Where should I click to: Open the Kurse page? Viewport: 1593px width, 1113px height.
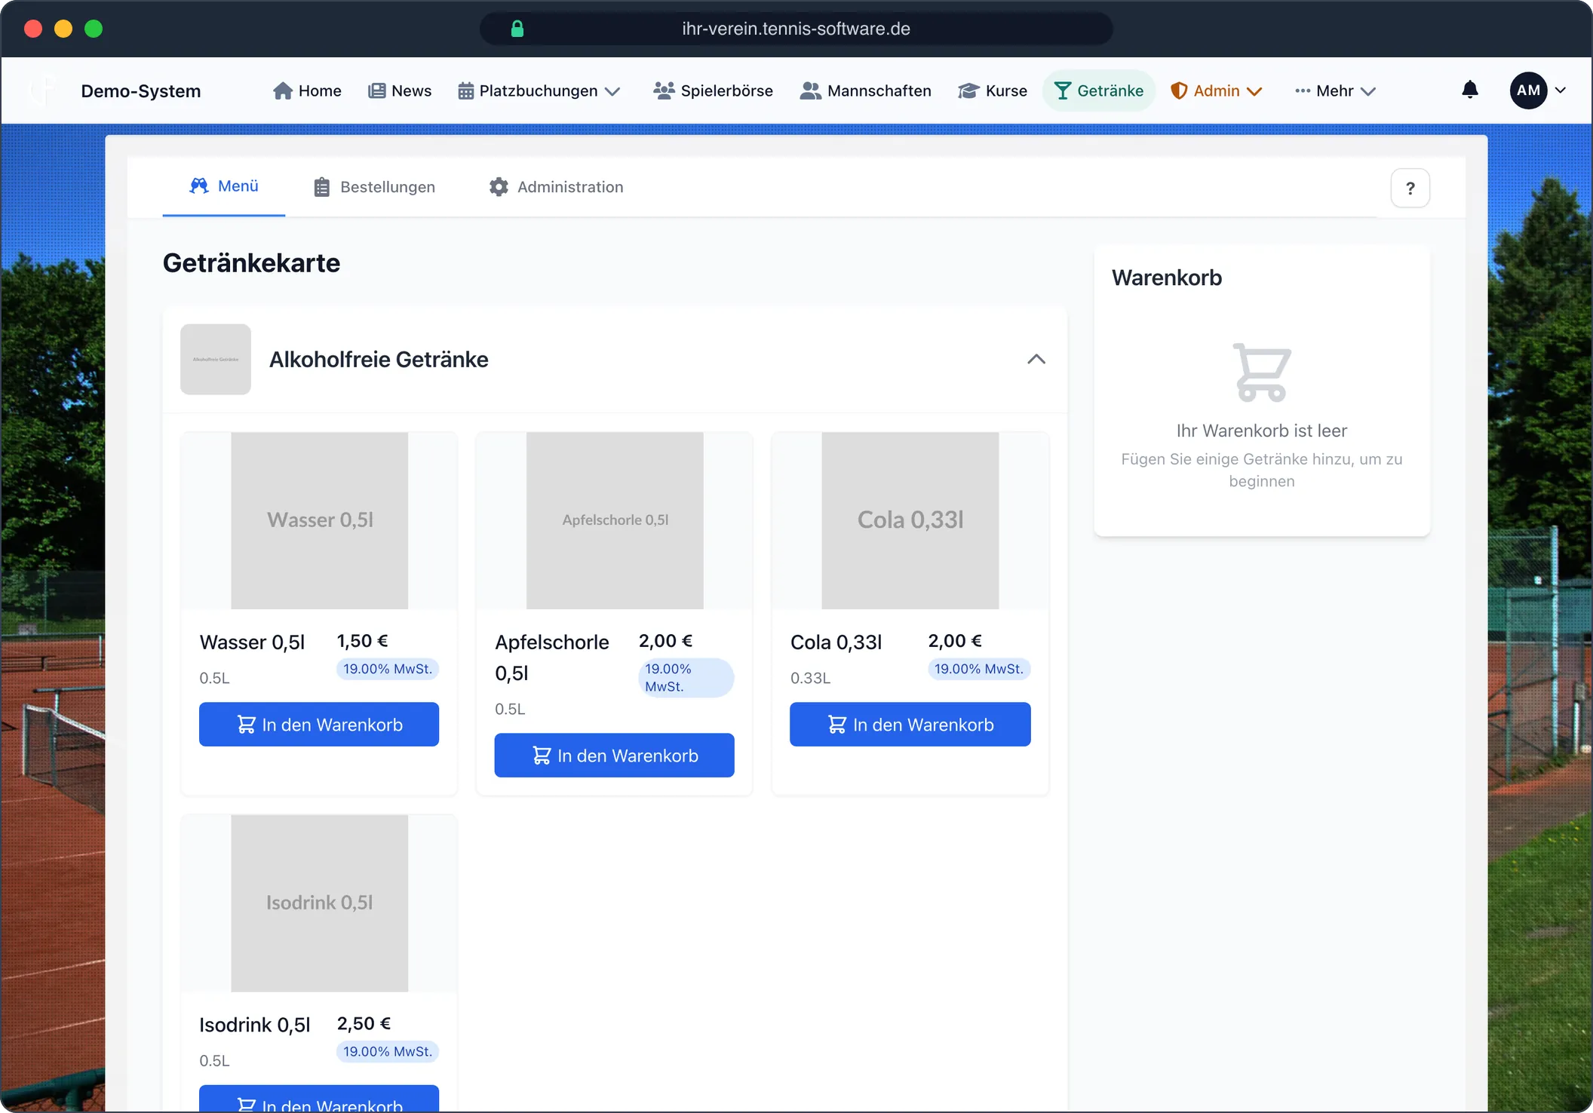pos(993,90)
